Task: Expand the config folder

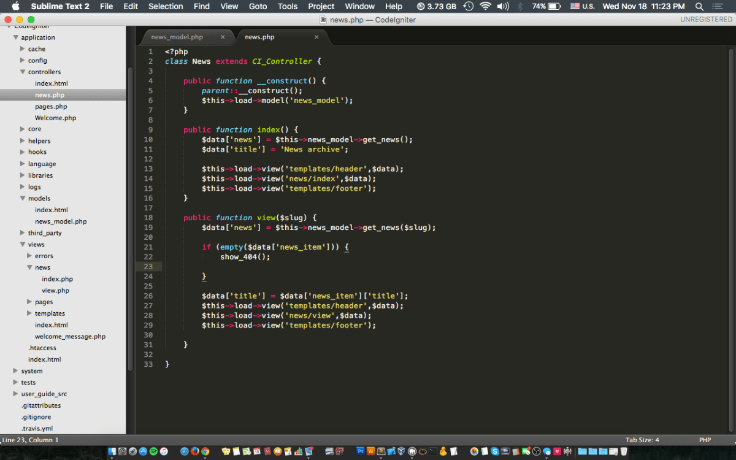Action: tap(23, 60)
